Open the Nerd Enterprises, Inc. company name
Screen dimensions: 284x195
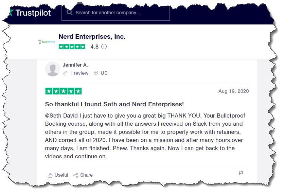coord(92,37)
